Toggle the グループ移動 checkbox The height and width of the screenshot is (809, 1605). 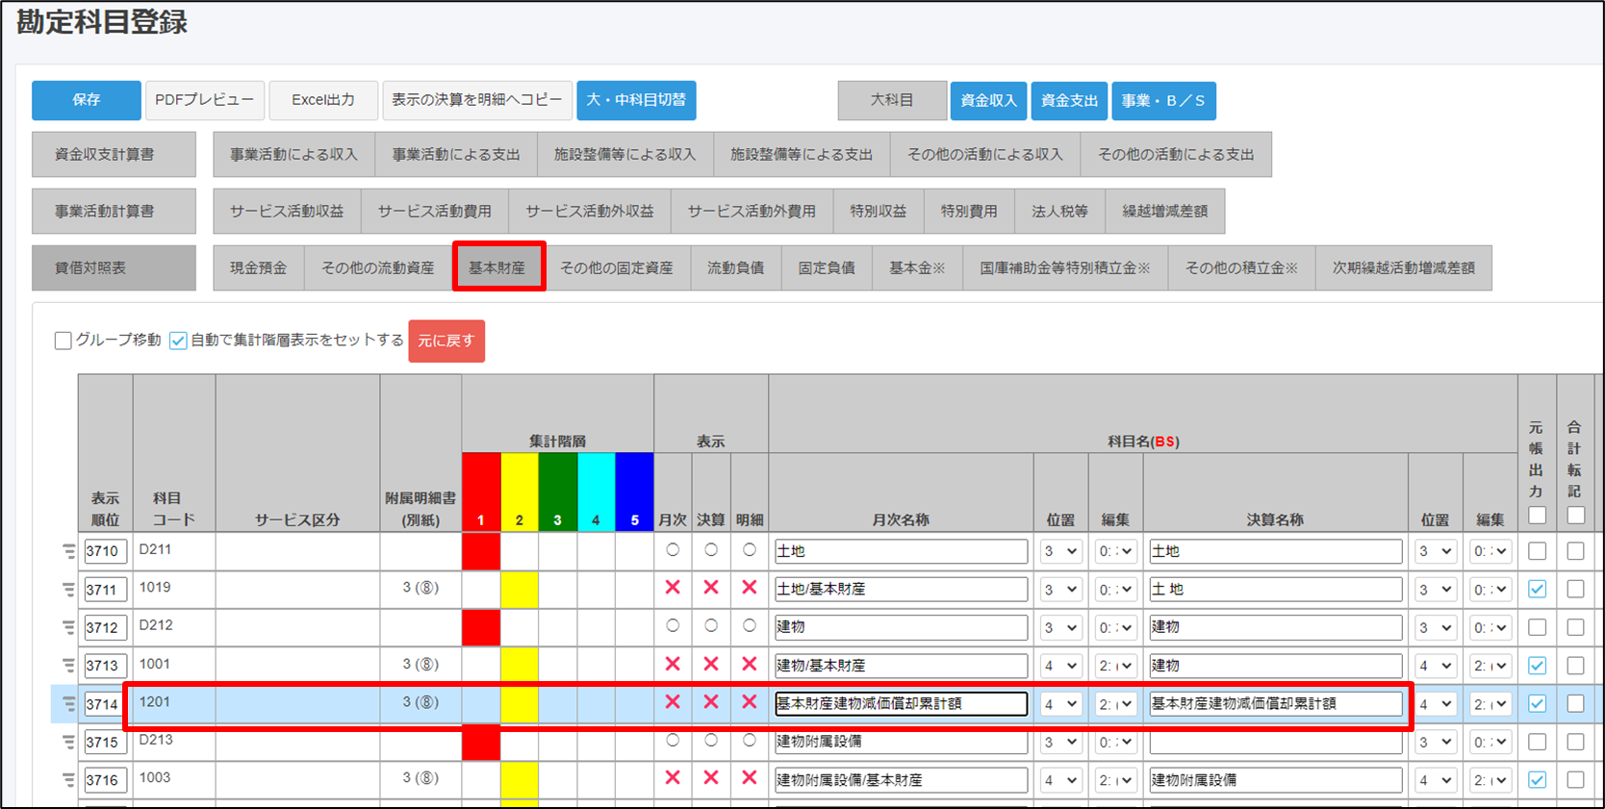click(x=64, y=341)
